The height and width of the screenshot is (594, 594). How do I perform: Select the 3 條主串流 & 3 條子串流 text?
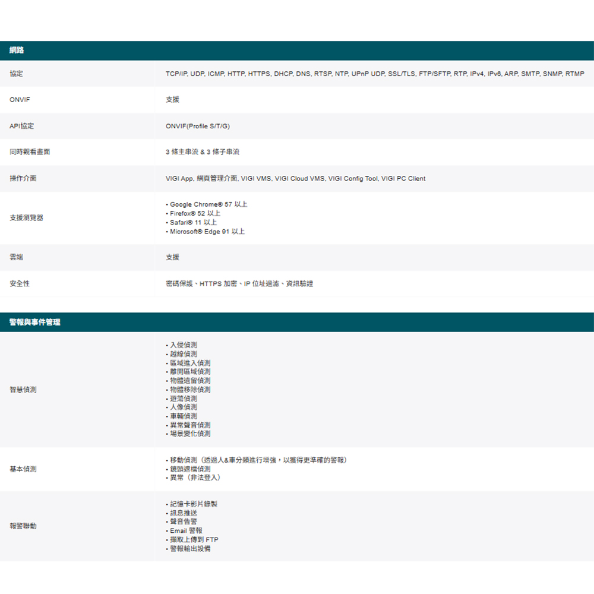click(x=202, y=152)
